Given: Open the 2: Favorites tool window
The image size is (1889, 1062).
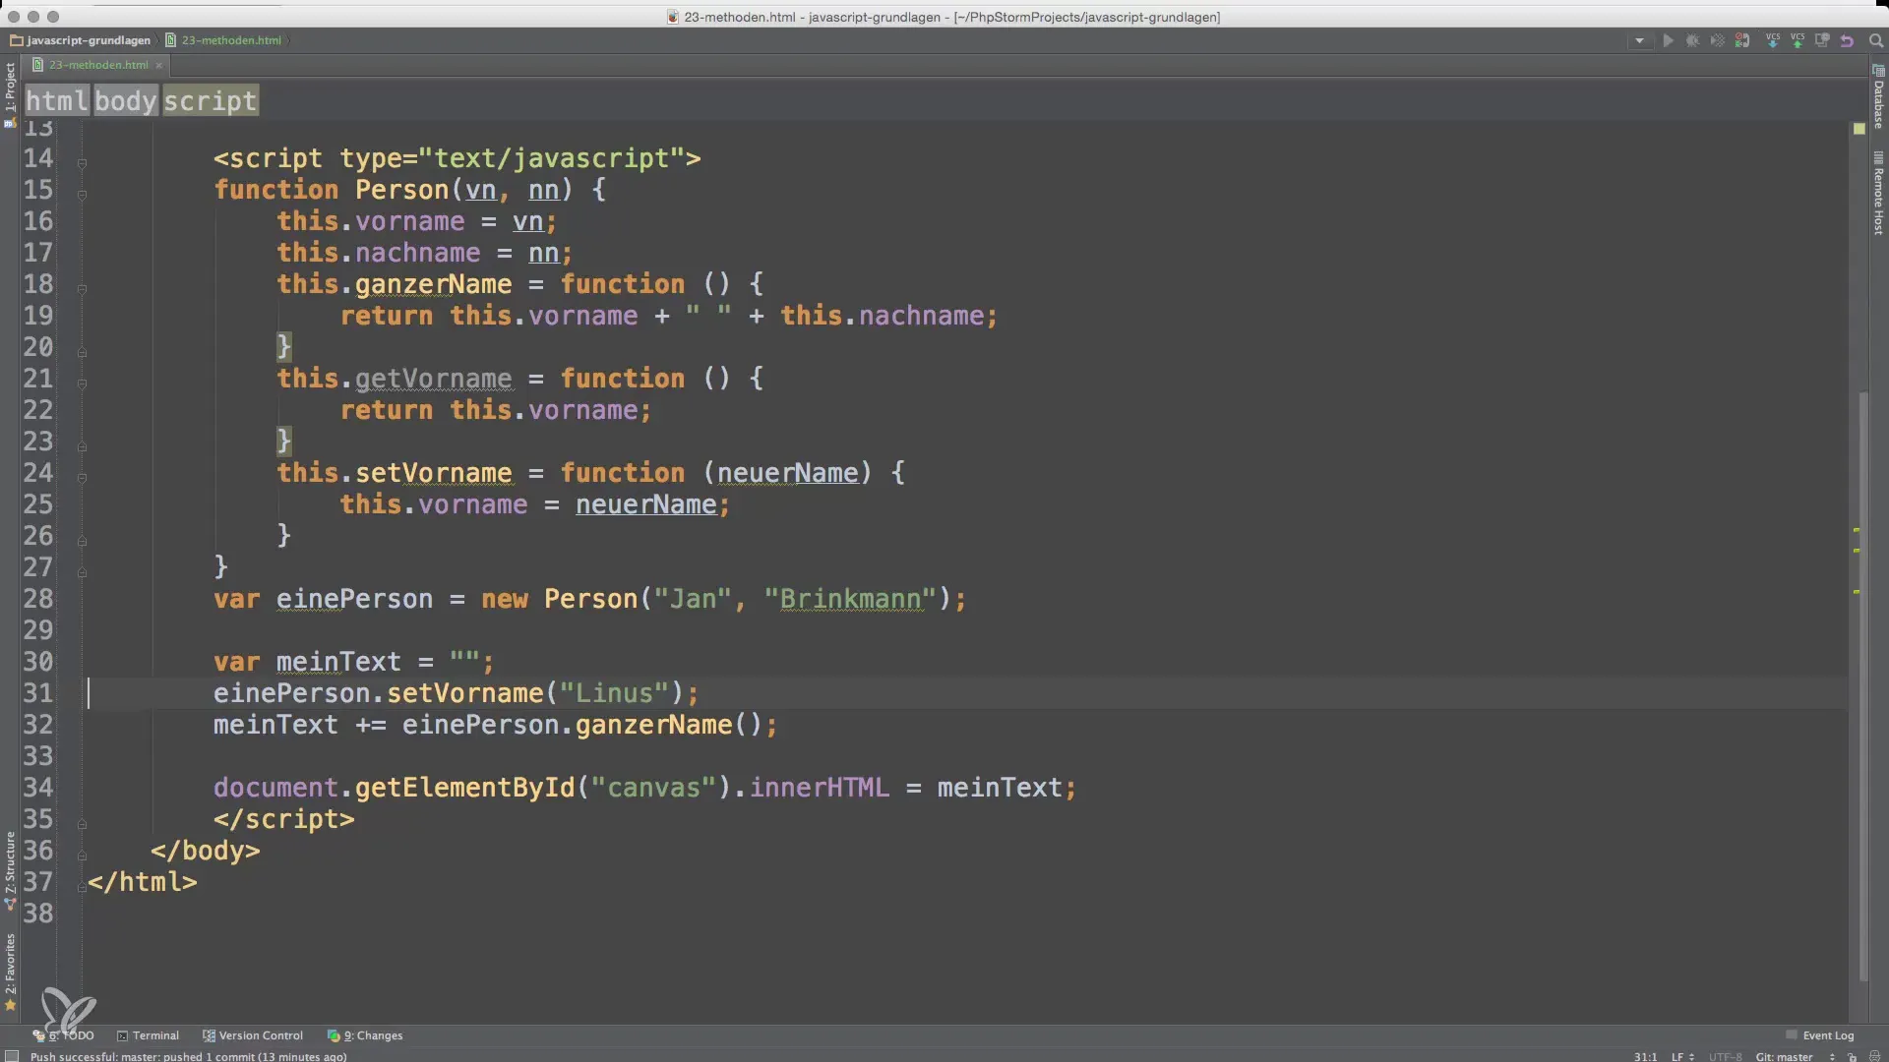Looking at the screenshot, I should click(x=10, y=972).
